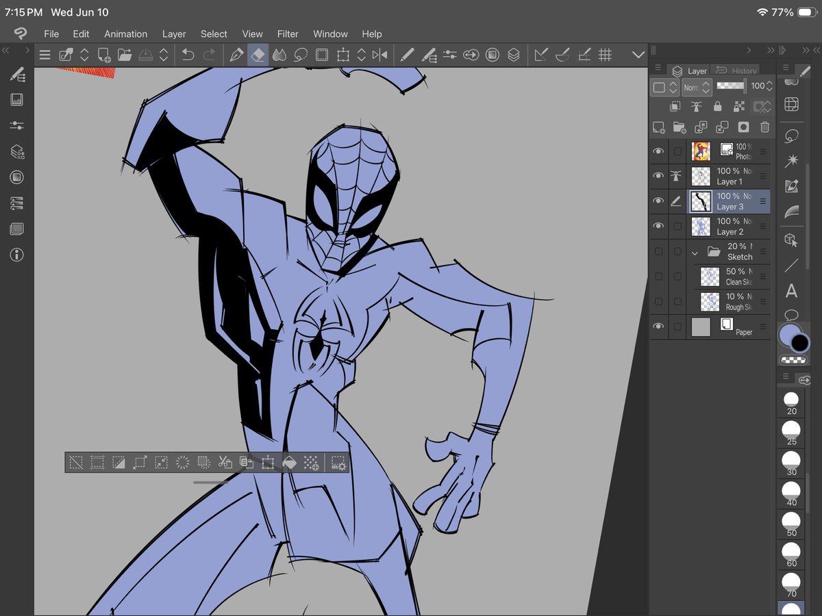Screen dimensions: 822x616
Task: Show the Sketch folder via visibility box
Action: [x=658, y=251]
